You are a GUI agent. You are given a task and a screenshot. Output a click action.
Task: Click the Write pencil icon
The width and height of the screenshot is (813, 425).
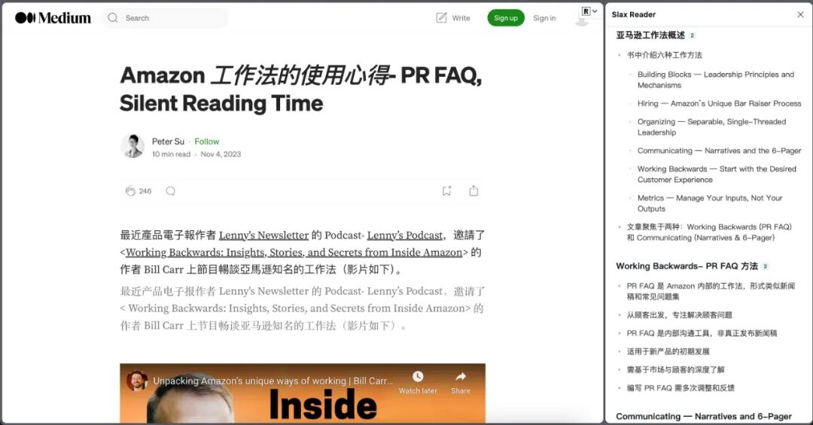point(441,17)
